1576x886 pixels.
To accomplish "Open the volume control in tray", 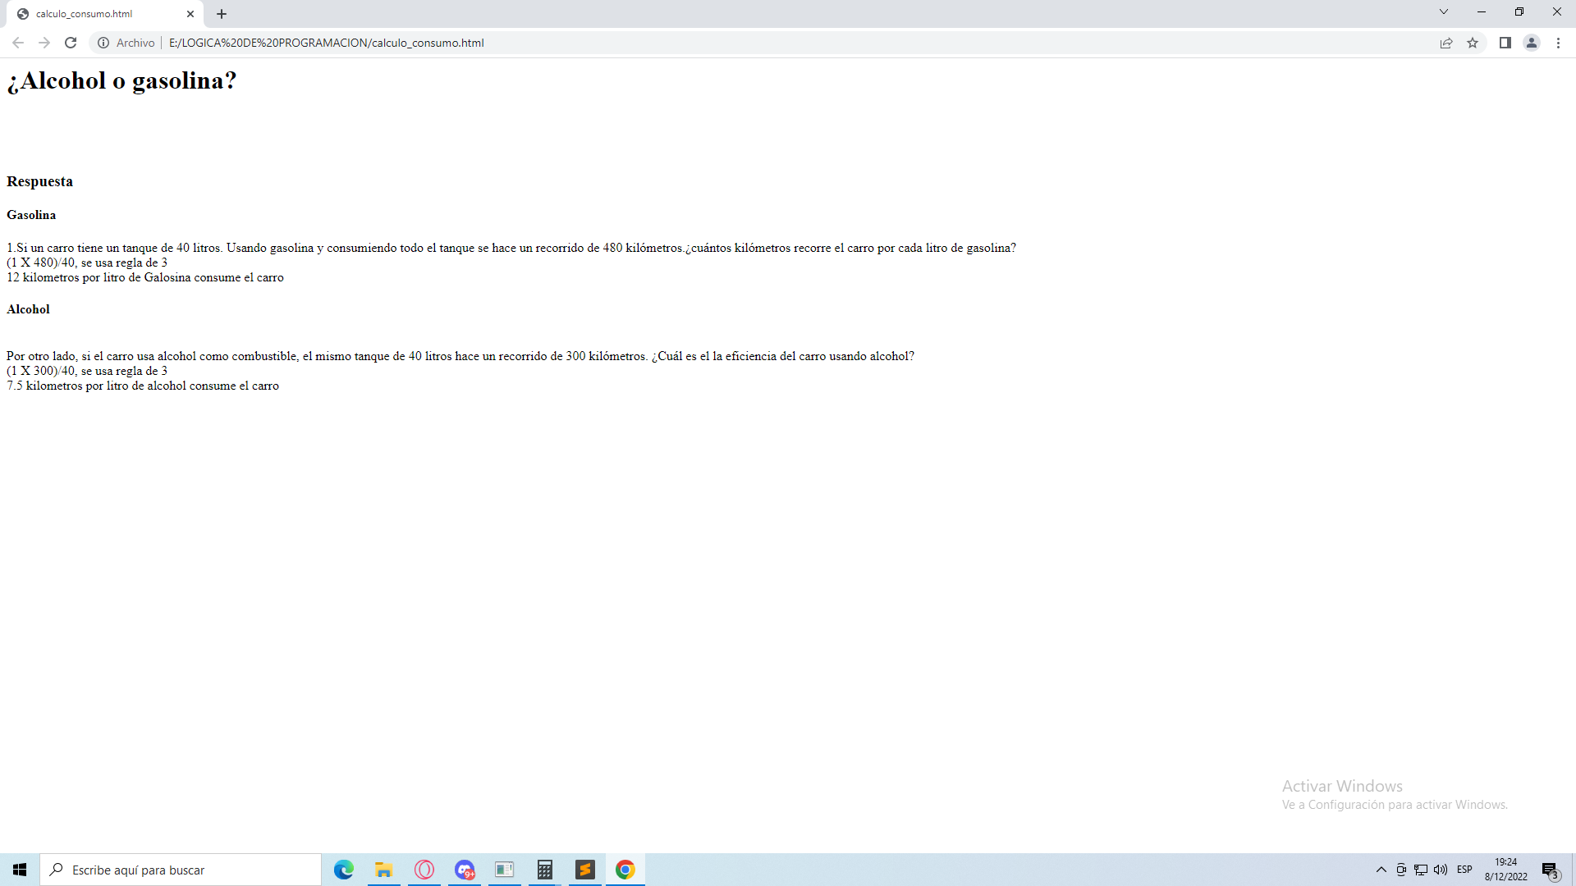I will (x=1441, y=870).
